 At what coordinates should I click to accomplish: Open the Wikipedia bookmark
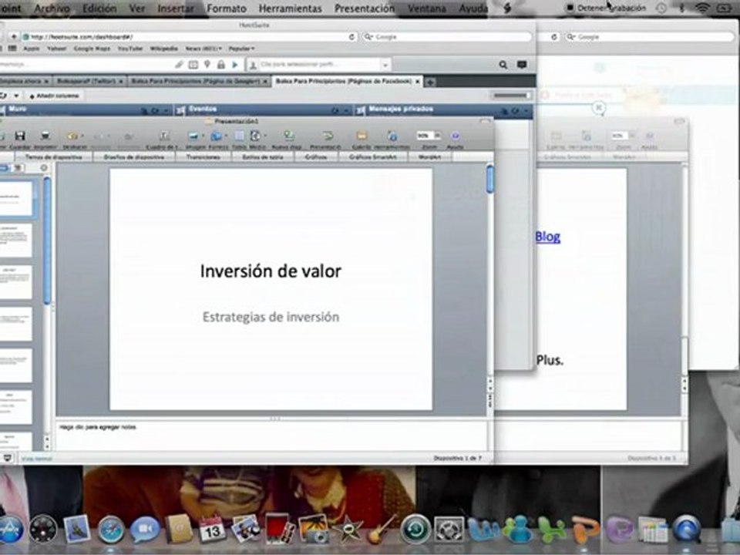(x=163, y=48)
